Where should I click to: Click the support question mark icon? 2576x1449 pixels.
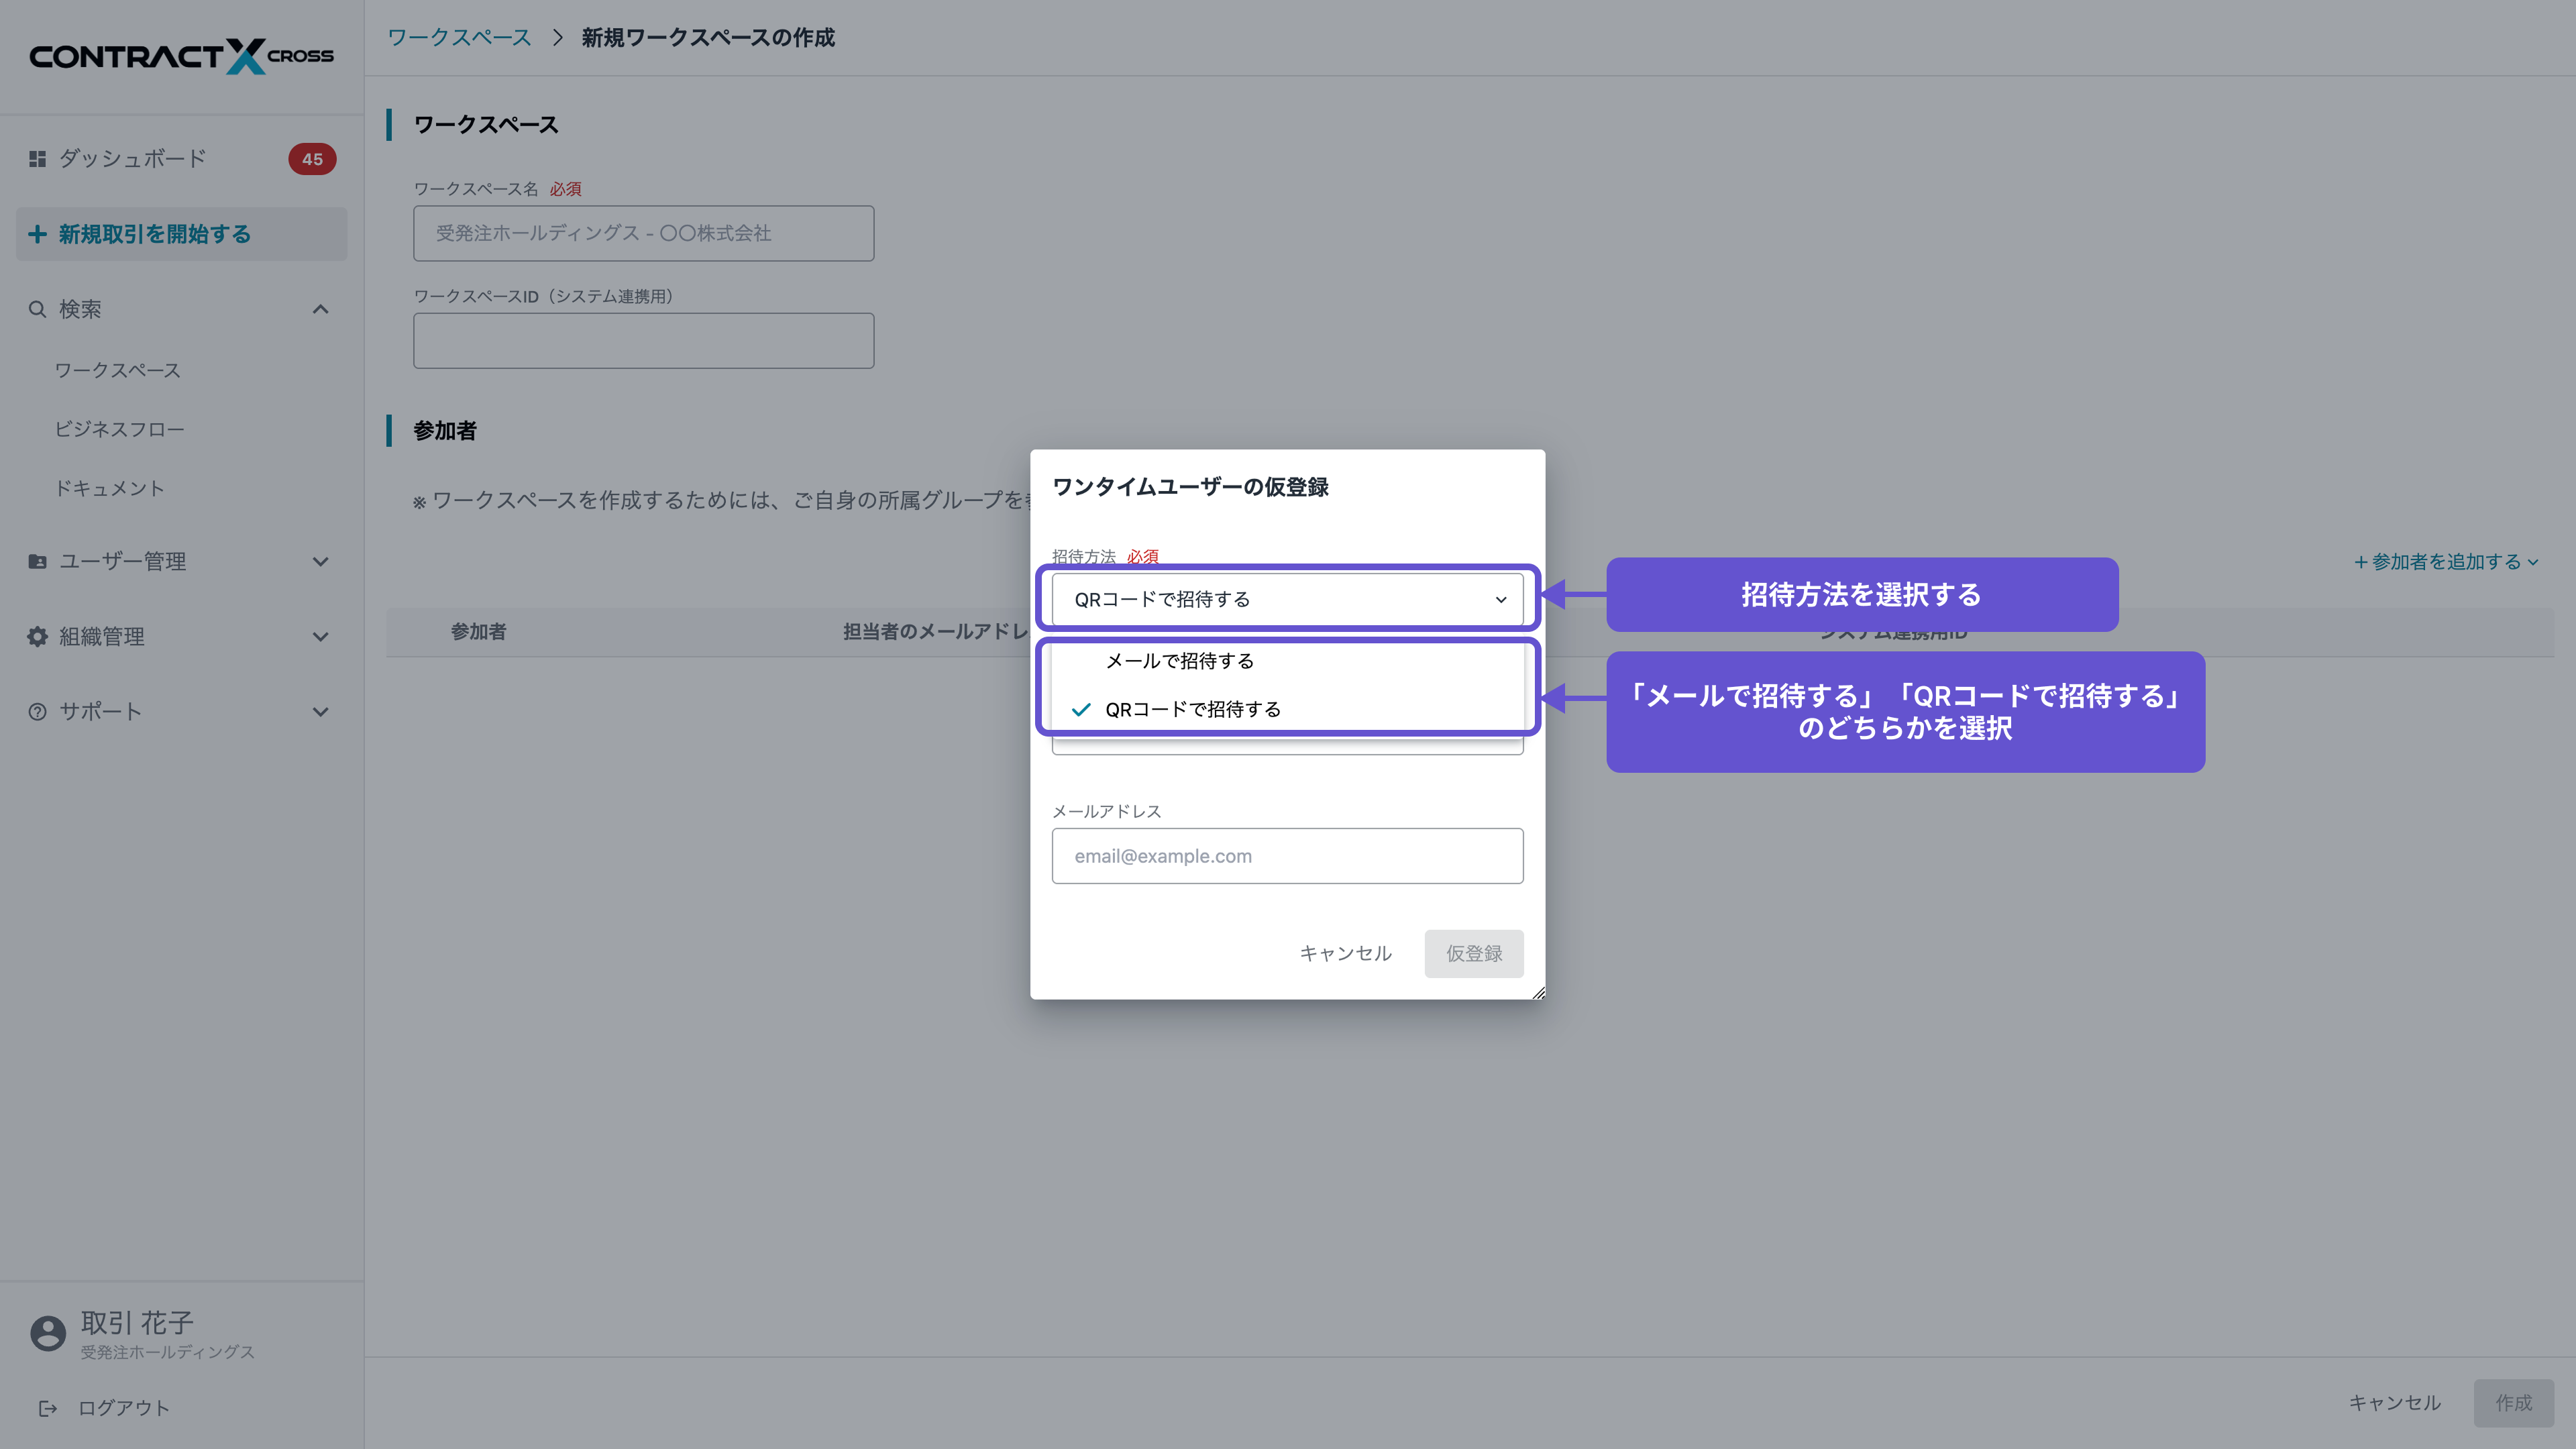37,711
